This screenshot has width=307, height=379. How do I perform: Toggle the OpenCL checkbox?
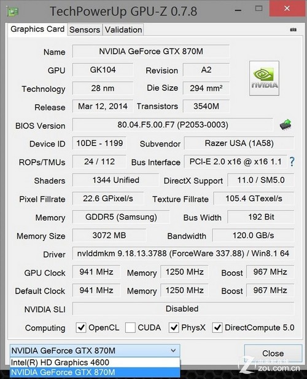81,328
